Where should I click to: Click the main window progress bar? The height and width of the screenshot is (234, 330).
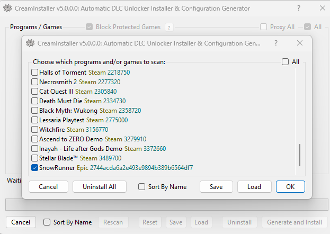[166, 204]
